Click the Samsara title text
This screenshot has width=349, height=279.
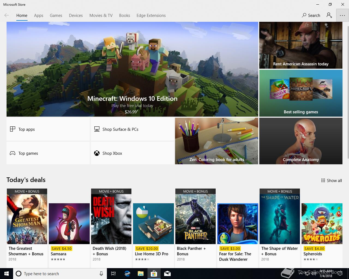coord(58,254)
